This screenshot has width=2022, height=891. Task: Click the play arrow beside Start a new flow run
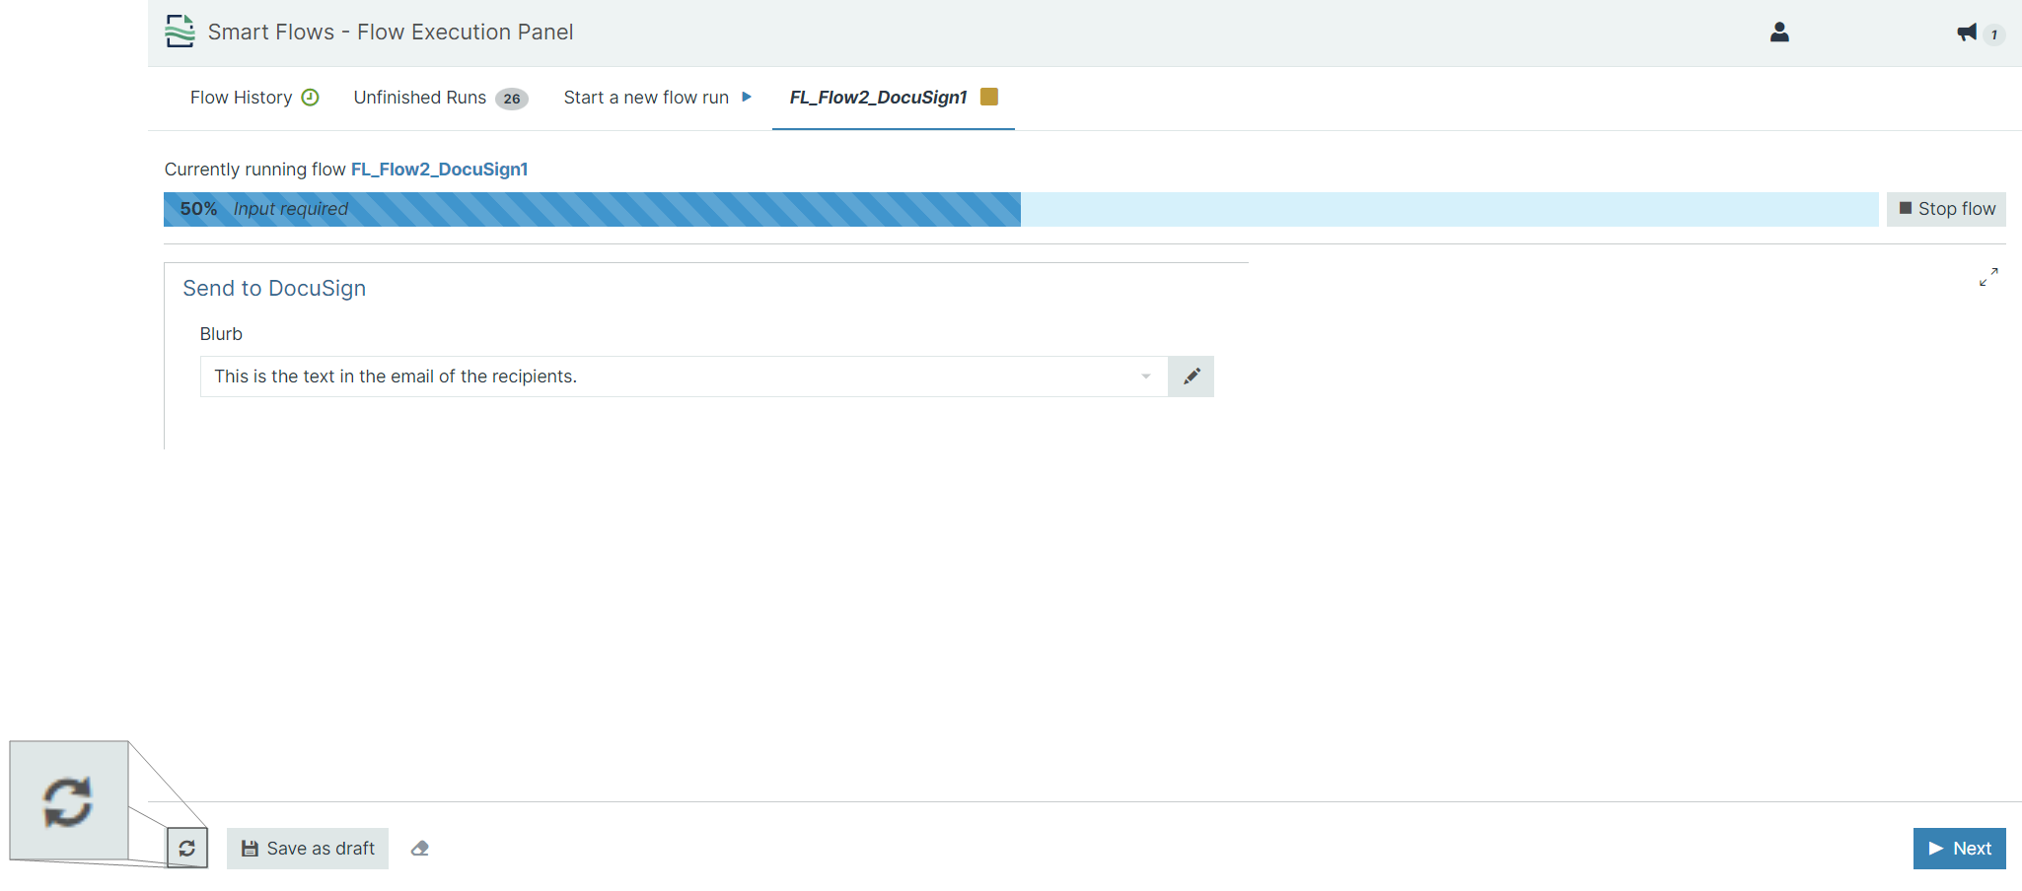(x=747, y=97)
